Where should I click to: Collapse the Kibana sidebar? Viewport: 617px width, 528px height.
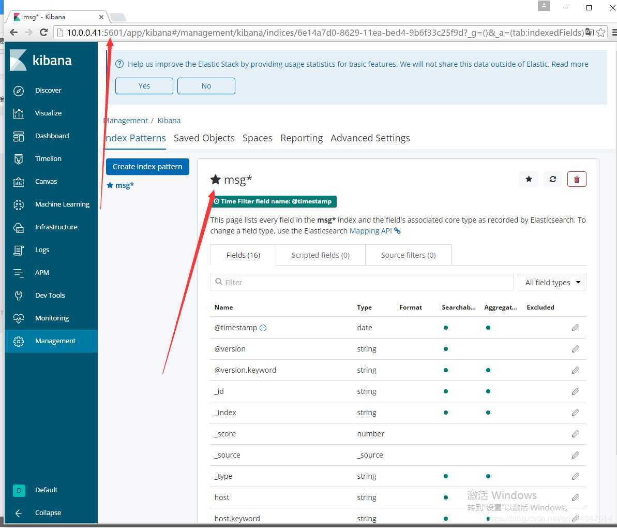(x=38, y=513)
